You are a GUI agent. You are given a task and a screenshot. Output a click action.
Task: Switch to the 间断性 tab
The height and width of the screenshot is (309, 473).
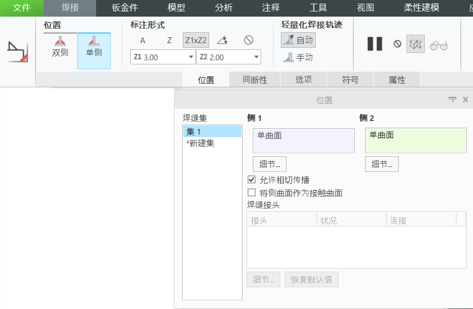click(x=254, y=80)
